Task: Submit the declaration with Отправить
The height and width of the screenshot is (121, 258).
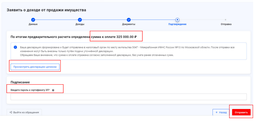Action: point(241,112)
